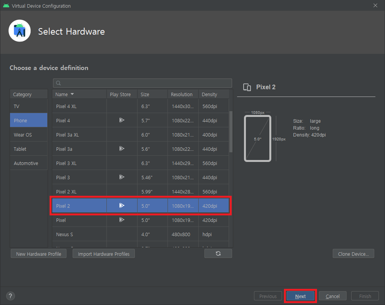Click the Android Studio logo in the header
The height and width of the screenshot is (305, 385).
coord(20,31)
